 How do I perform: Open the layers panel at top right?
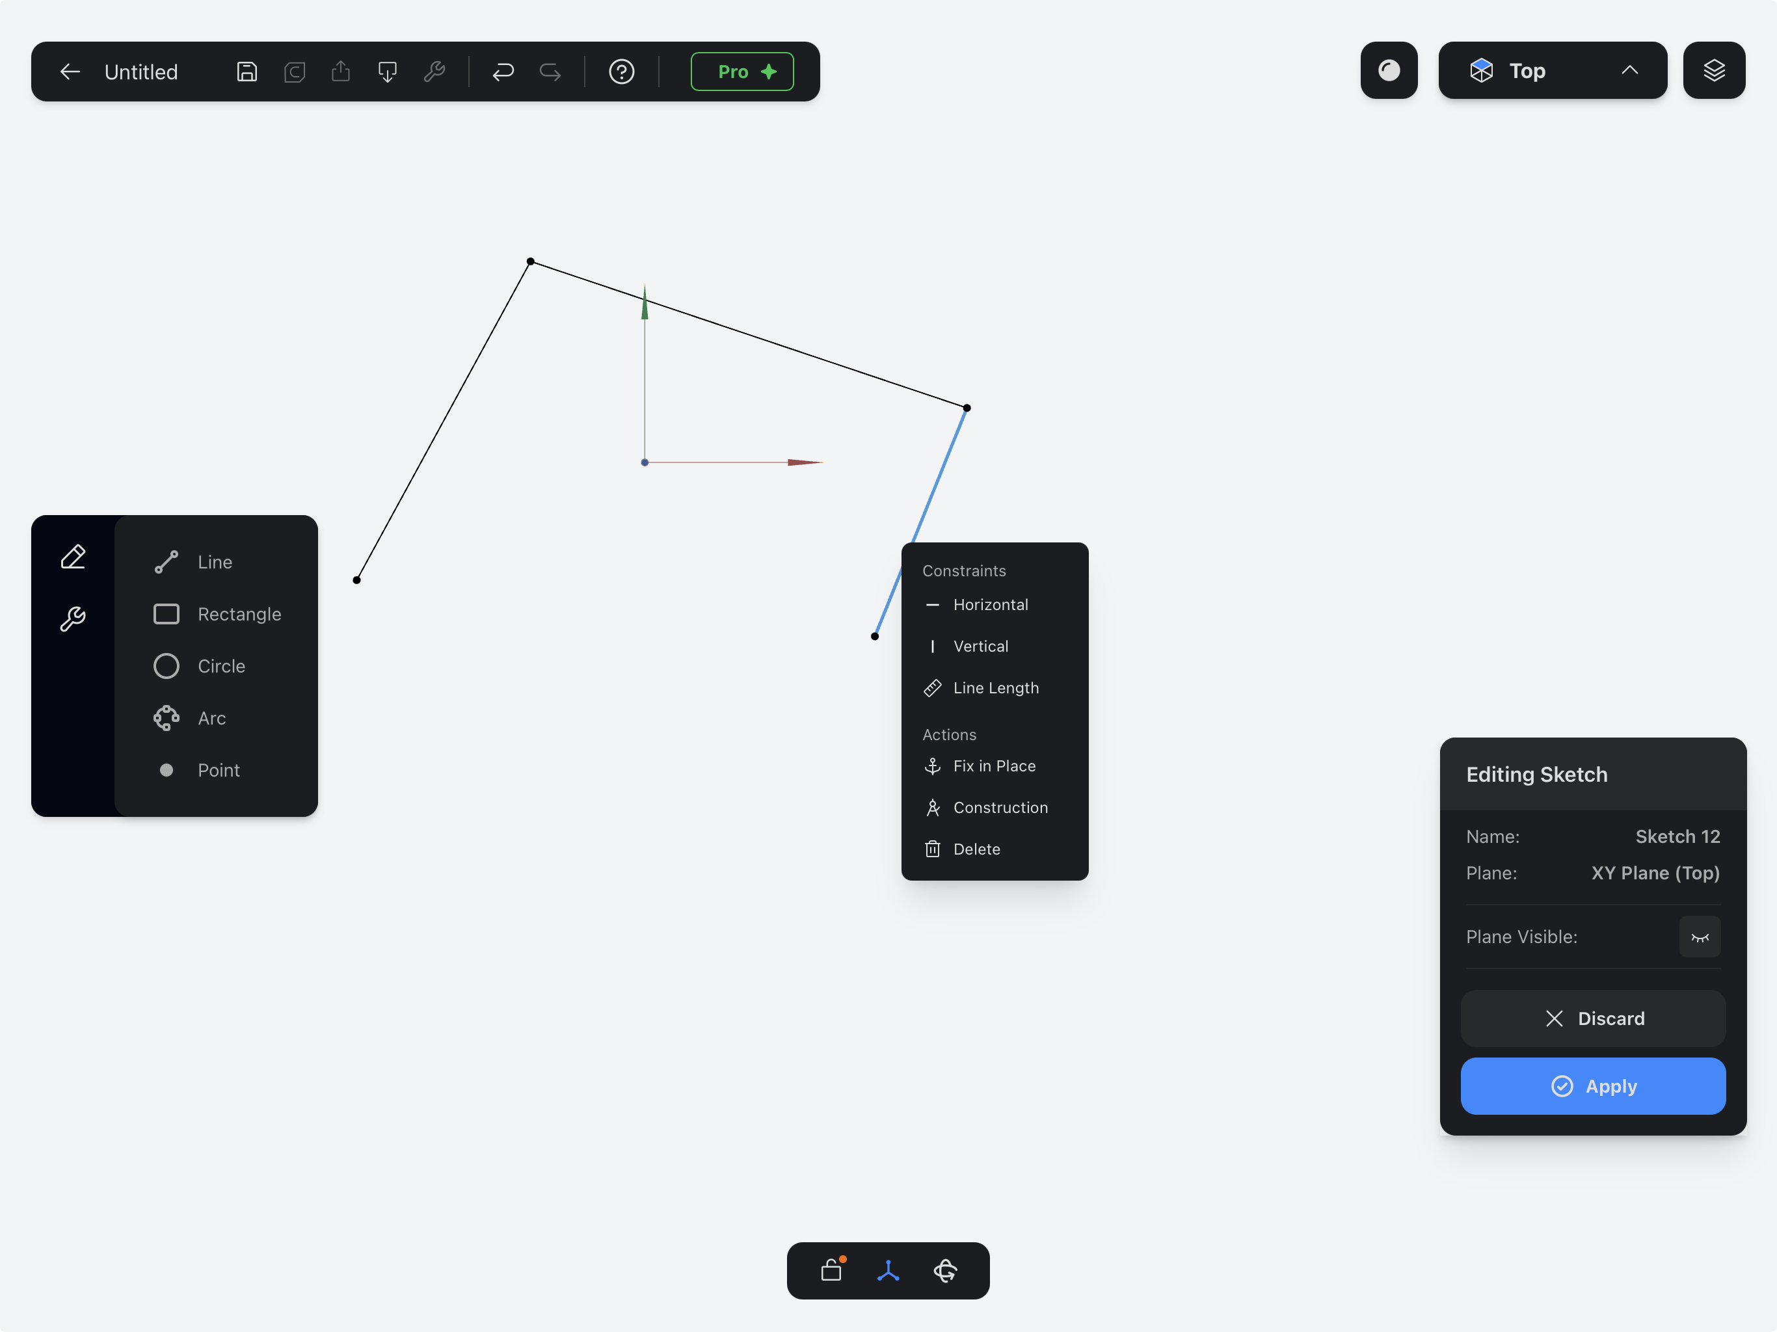(x=1715, y=71)
